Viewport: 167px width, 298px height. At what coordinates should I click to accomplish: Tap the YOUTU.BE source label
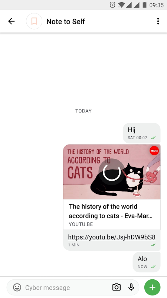(x=81, y=224)
